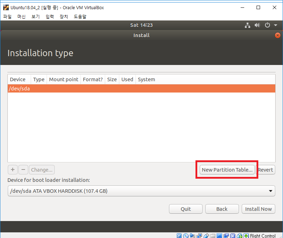This screenshot has width=283, height=238.
Task: Close the Install window with red X
Action: point(278,35)
